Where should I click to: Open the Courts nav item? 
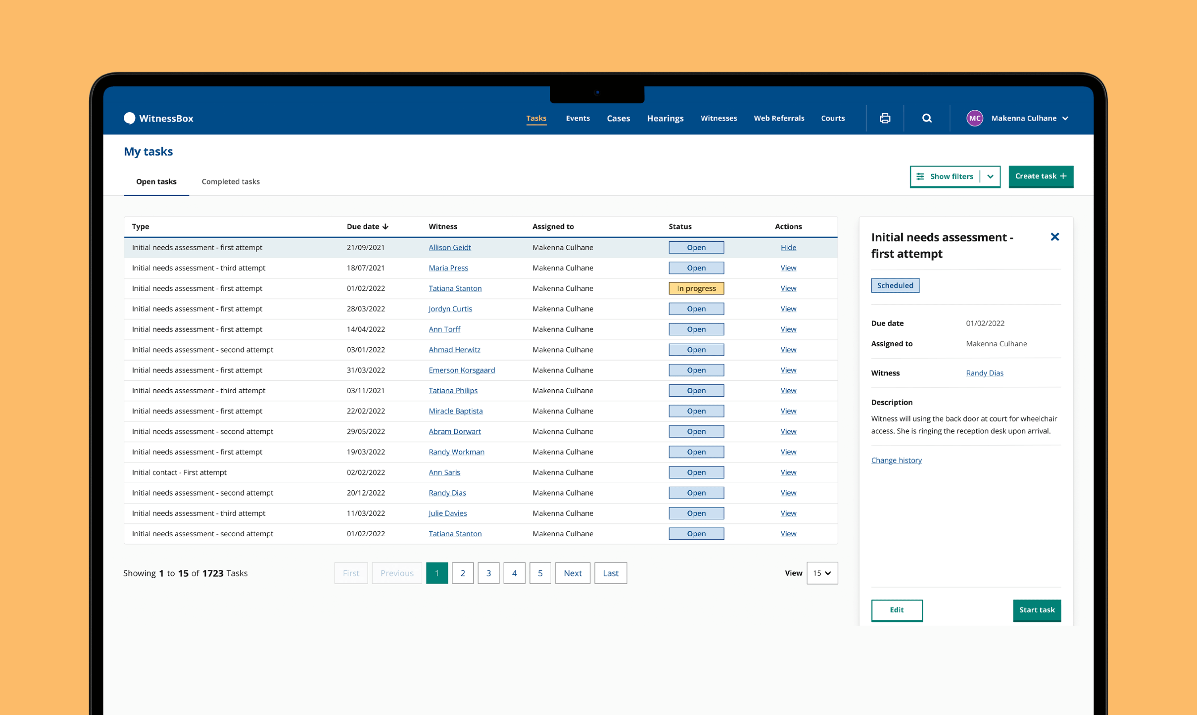click(833, 118)
